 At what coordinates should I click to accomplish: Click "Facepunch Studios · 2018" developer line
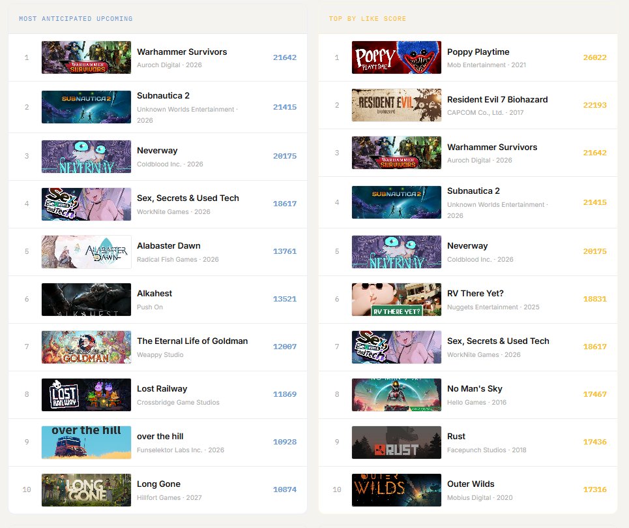click(x=487, y=450)
